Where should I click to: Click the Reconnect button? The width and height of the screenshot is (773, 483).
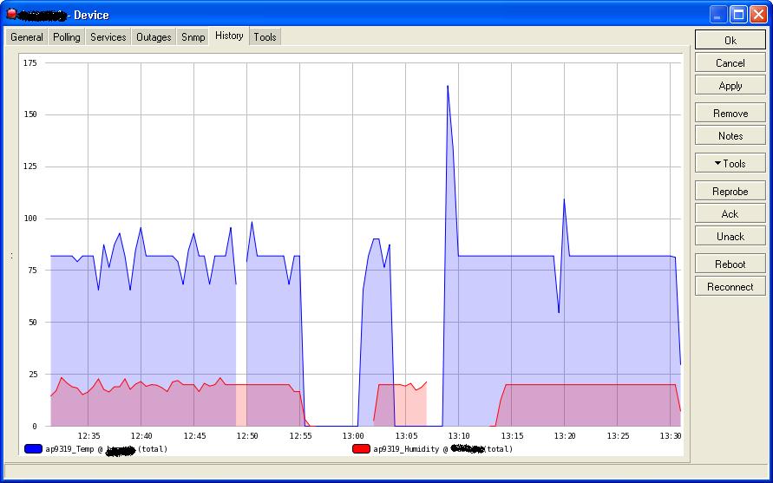tap(730, 286)
